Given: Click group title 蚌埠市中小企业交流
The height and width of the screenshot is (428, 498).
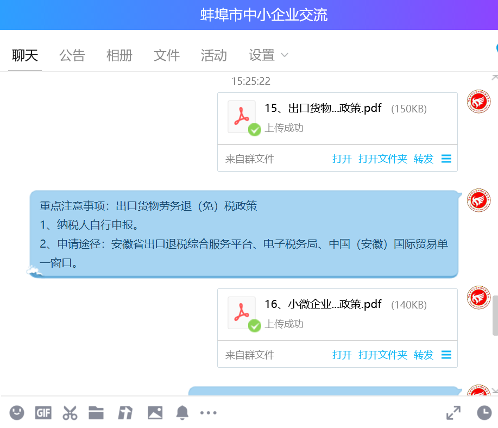Looking at the screenshot, I should [x=263, y=15].
